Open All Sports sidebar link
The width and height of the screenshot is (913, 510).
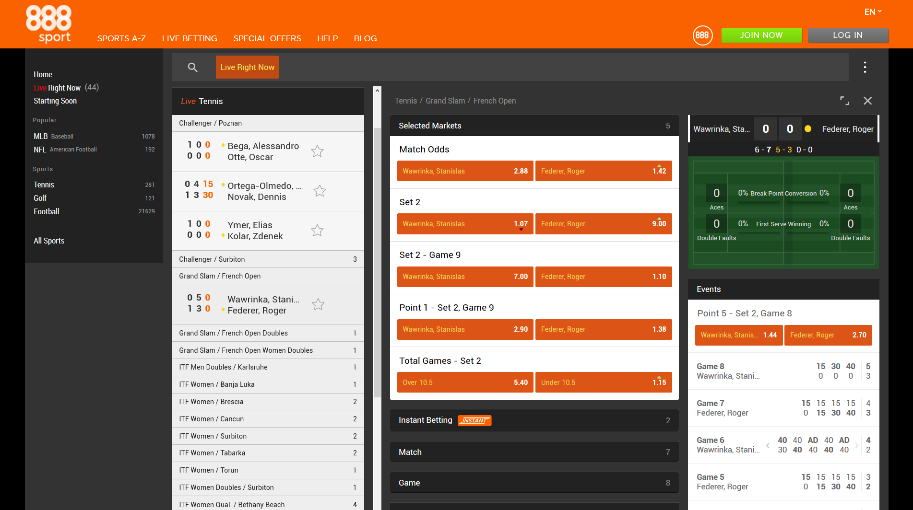tap(49, 241)
